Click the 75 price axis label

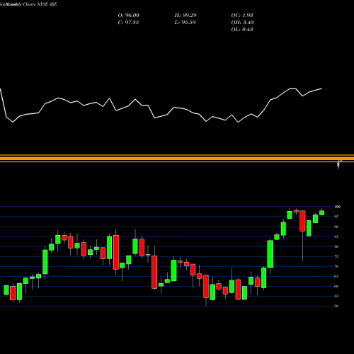click(x=336, y=256)
